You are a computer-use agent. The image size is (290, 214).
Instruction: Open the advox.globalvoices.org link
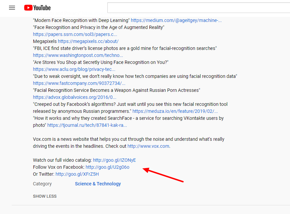[x=74, y=97]
